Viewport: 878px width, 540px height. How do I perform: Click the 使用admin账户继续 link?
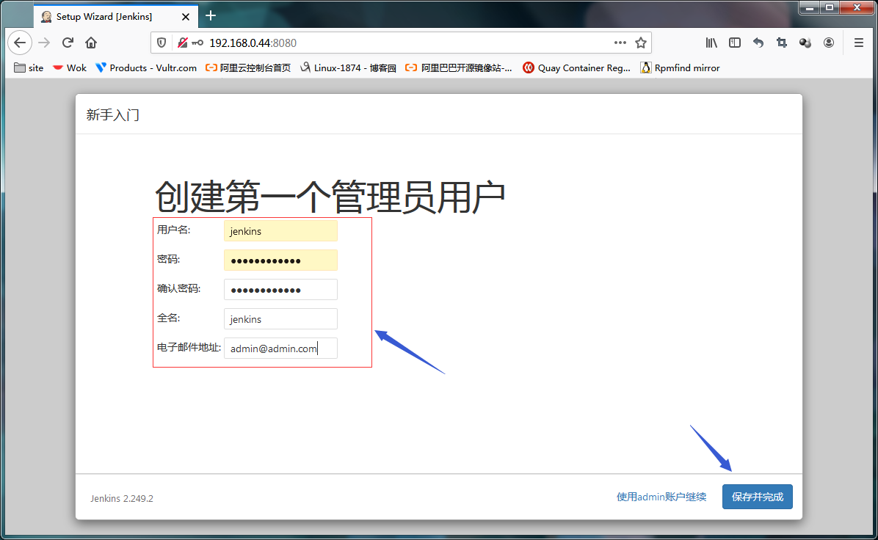[661, 497]
